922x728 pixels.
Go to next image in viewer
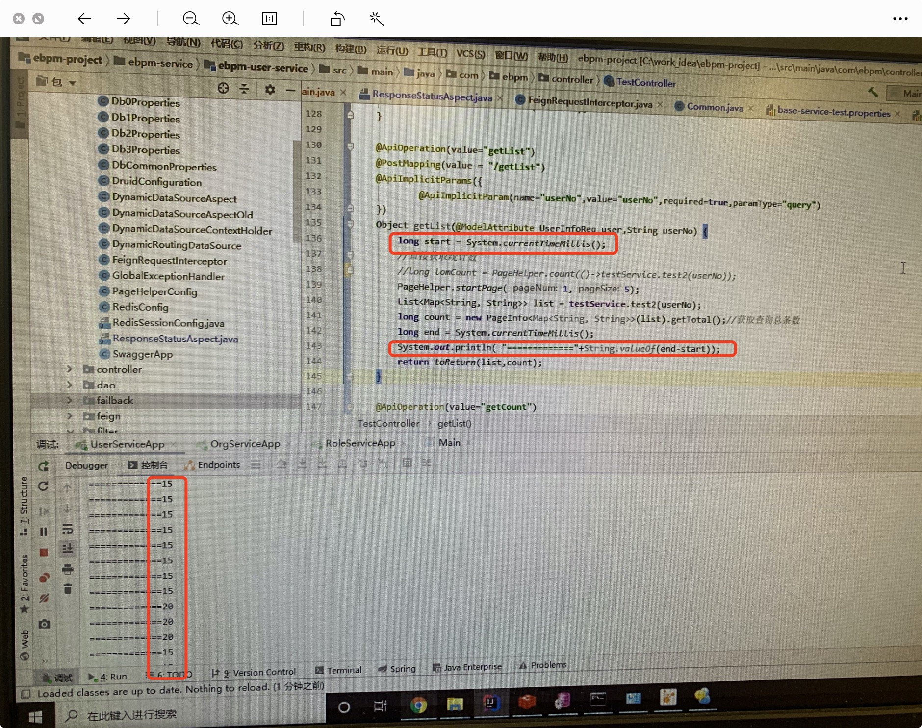[124, 19]
